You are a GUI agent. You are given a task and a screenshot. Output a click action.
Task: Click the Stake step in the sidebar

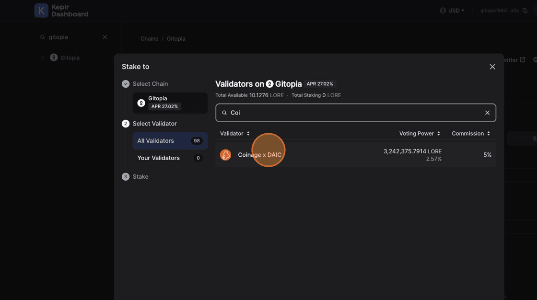[140, 177]
